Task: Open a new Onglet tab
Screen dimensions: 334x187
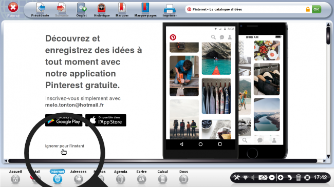Action: point(81,10)
